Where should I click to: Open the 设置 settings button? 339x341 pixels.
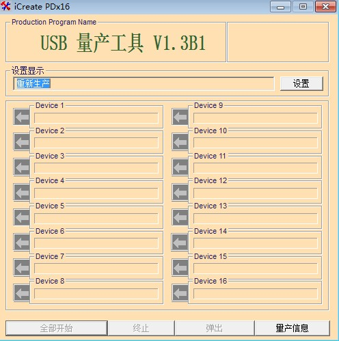(x=301, y=83)
